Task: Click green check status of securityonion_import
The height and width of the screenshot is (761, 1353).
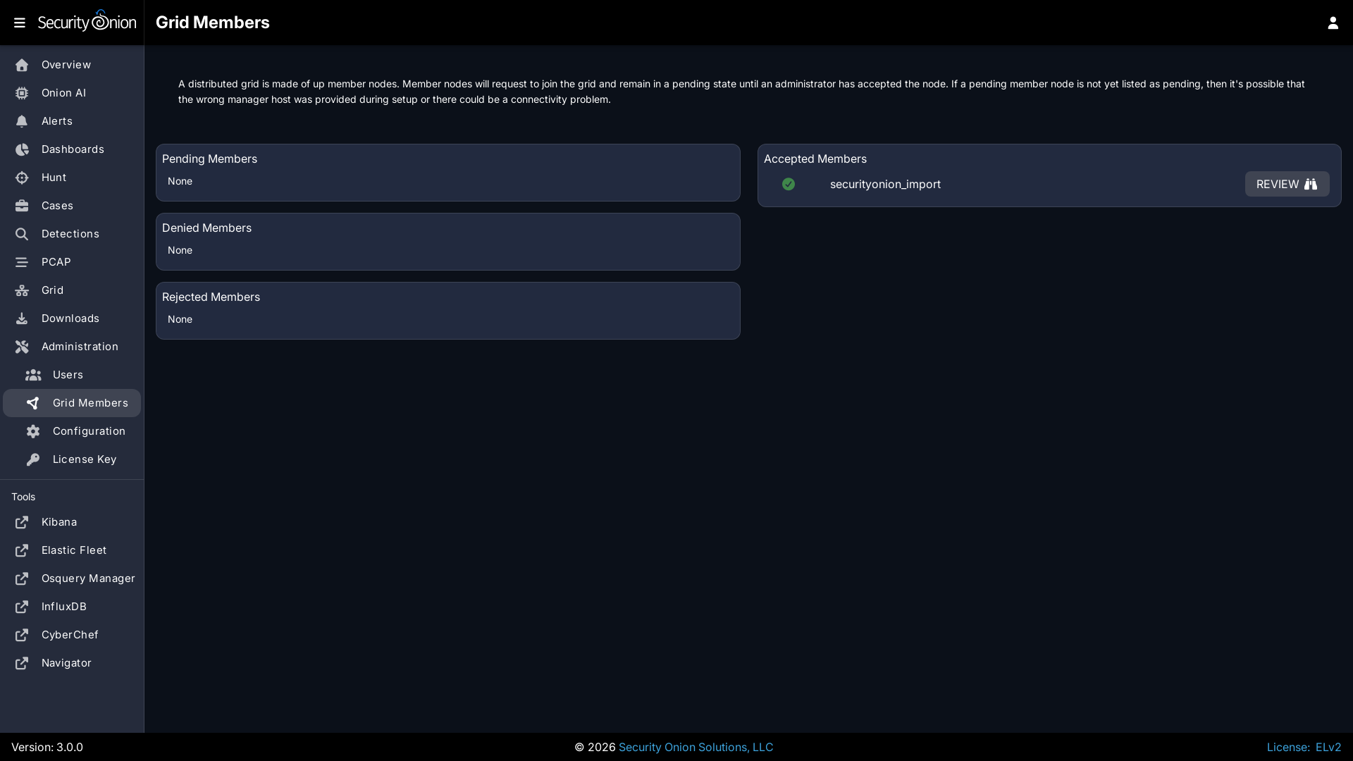Action: point(789,184)
